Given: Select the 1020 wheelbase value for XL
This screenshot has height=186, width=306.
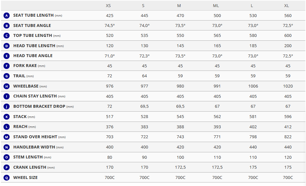Looking at the screenshot, I should [x=288, y=86].
